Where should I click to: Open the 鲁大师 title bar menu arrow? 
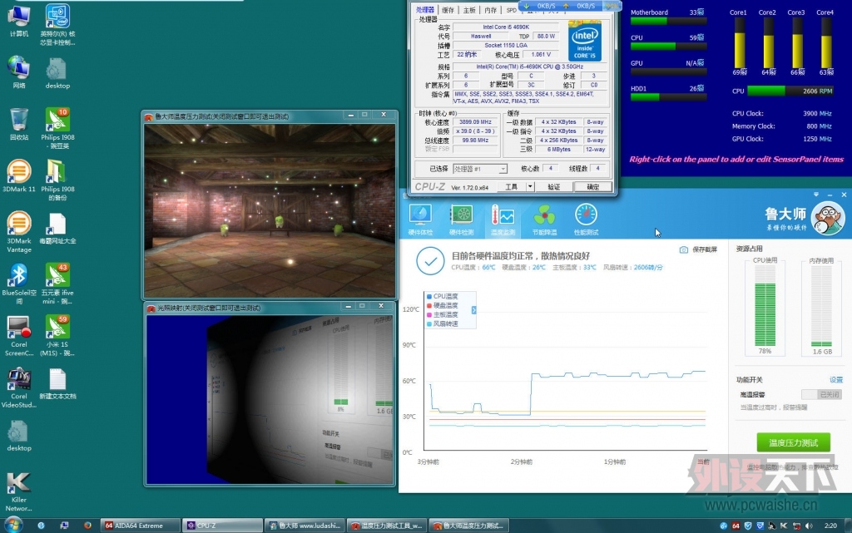(815, 195)
